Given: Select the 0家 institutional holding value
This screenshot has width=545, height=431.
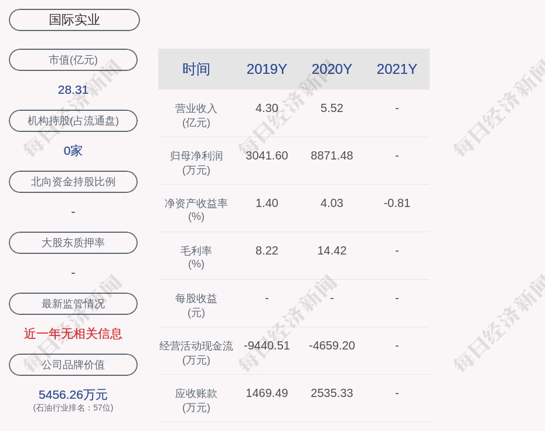Looking at the screenshot, I should 73,151.
